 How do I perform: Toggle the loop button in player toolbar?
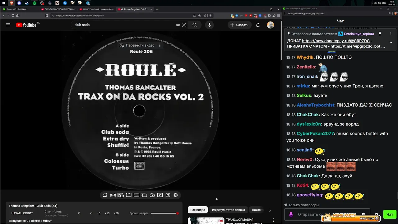pyautogui.click(x=105, y=195)
